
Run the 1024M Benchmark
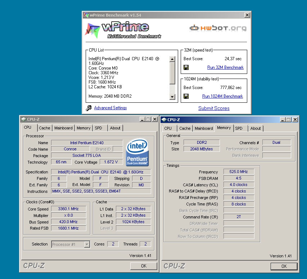[x=223, y=96]
